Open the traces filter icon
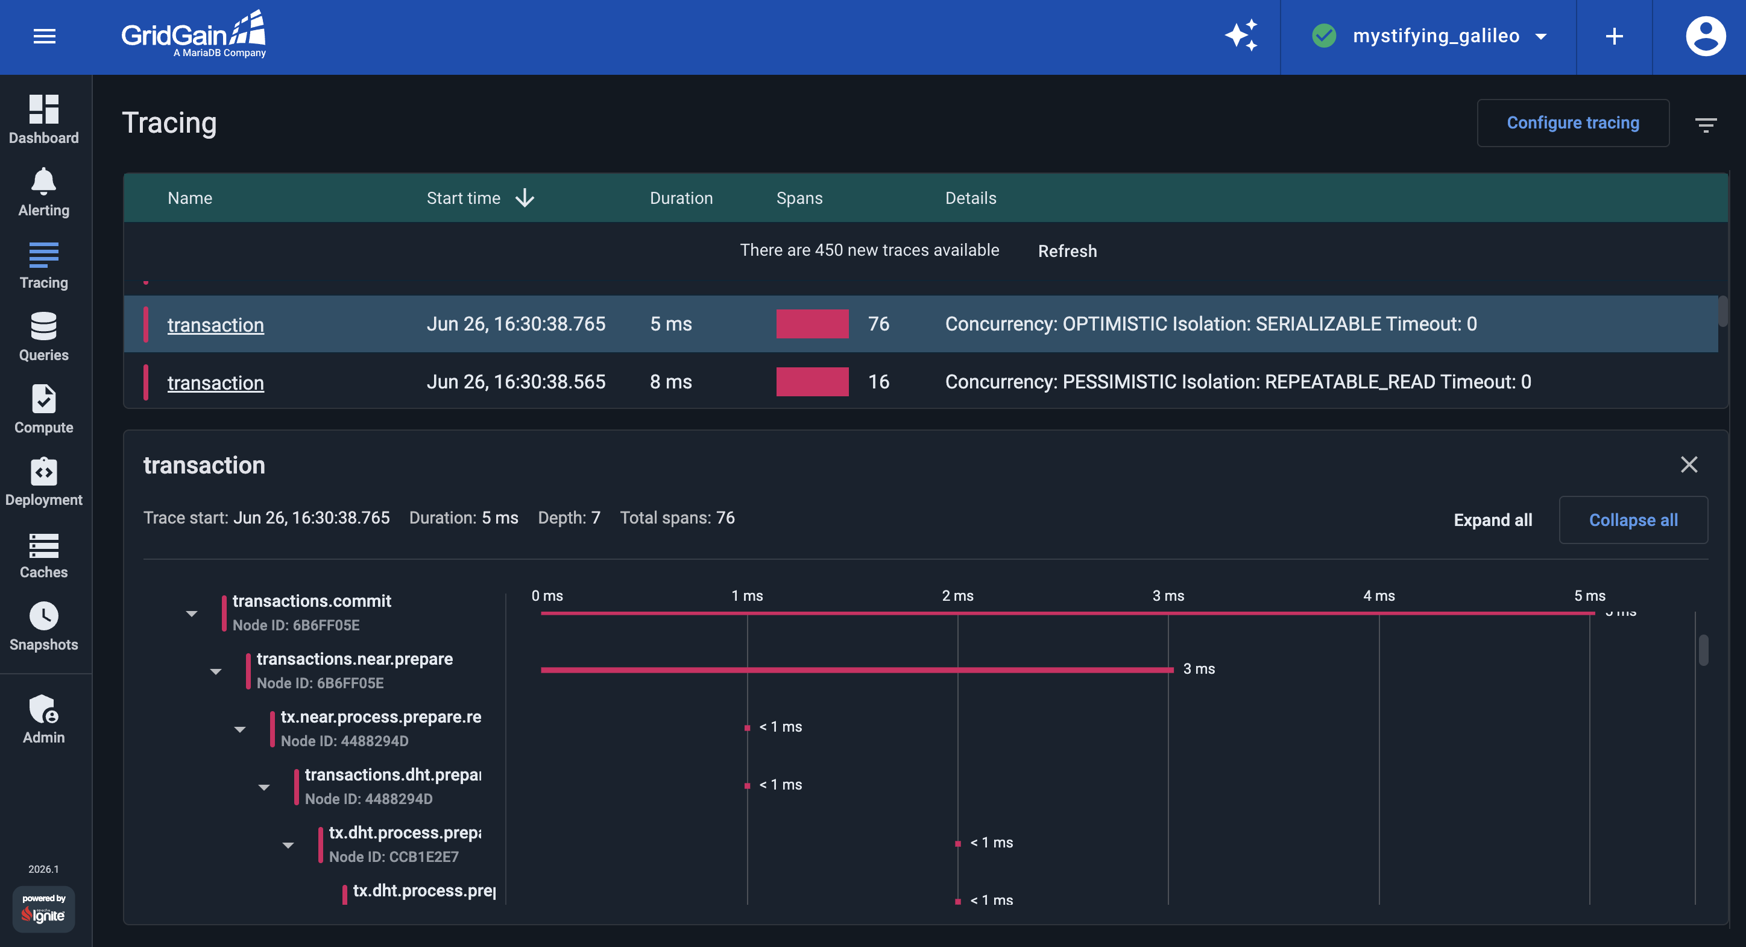The image size is (1746, 947). tap(1706, 124)
